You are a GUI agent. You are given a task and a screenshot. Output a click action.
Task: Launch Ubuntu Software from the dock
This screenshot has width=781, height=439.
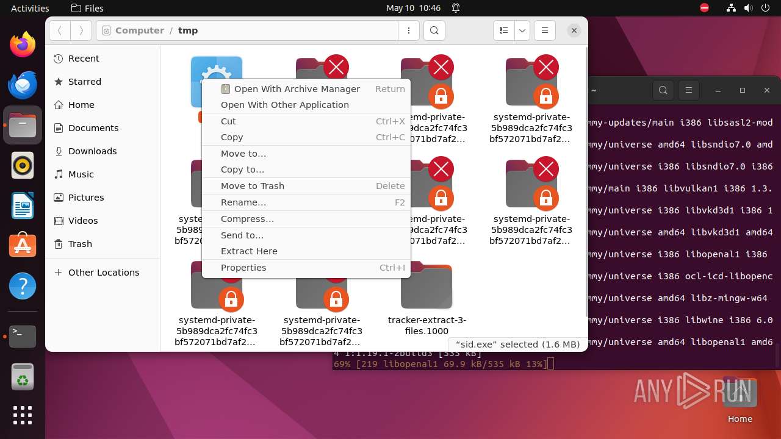coord(23,246)
